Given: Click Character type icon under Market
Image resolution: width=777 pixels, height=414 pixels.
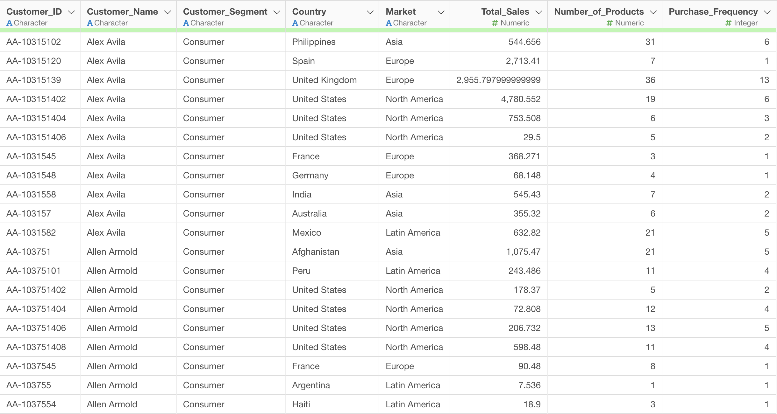Looking at the screenshot, I should [388, 23].
